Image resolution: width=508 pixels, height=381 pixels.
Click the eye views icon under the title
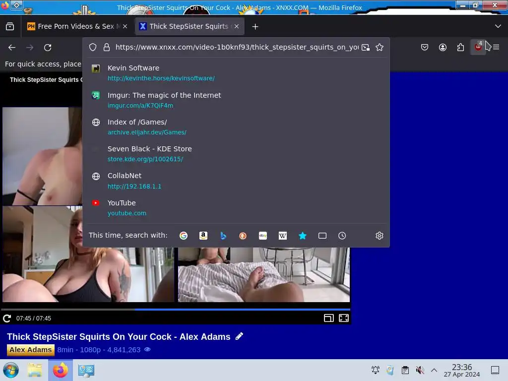(147, 350)
